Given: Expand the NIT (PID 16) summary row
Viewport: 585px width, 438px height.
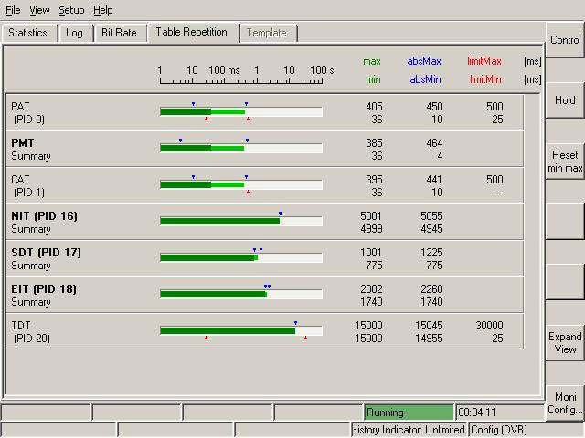Looking at the screenshot, I should point(44,222).
